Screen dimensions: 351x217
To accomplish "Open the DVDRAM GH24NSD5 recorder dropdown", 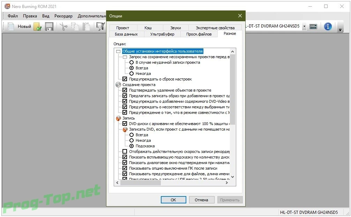I will coord(304,26).
